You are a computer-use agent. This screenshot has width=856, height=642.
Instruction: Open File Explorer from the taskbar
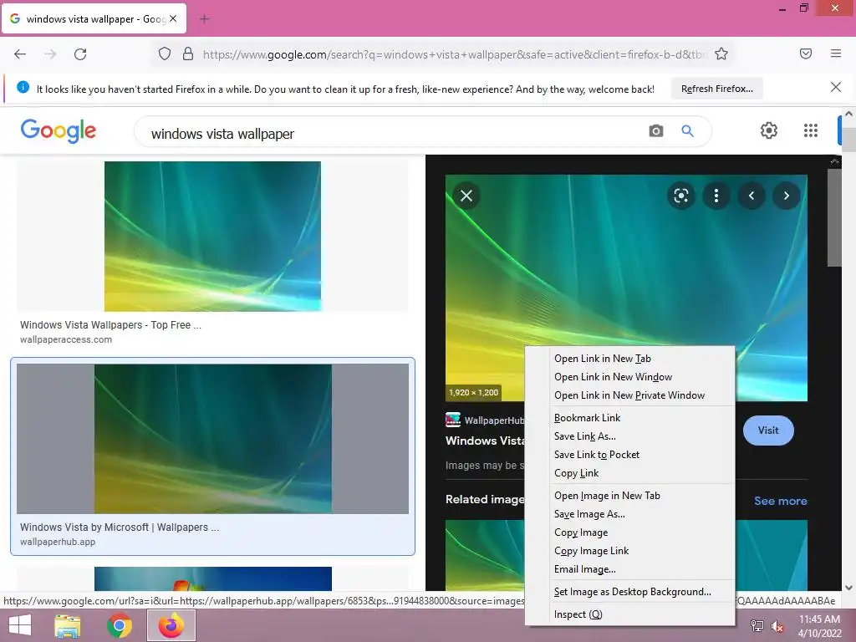[x=68, y=625]
